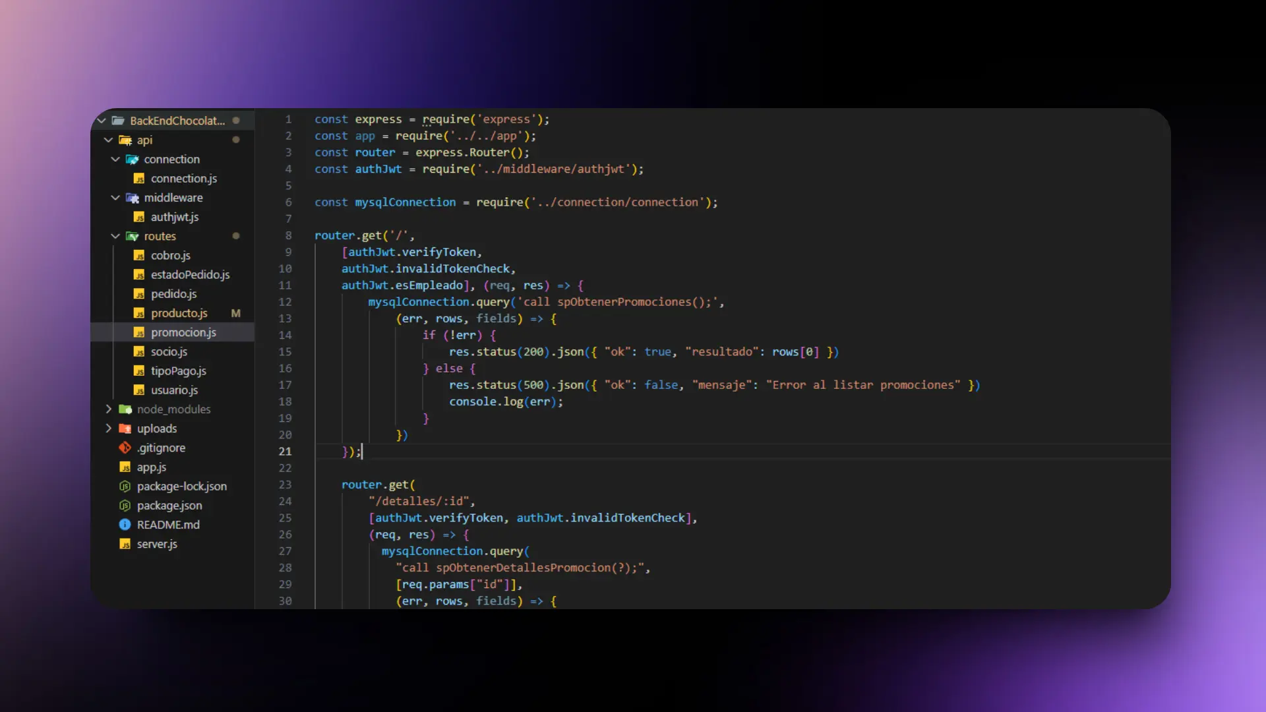This screenshot has width=1266, height=712.
Task: Click "call spObtenerDetallesPromocion(?);" string
Action: pyautogui.click(x=520, y=568)
